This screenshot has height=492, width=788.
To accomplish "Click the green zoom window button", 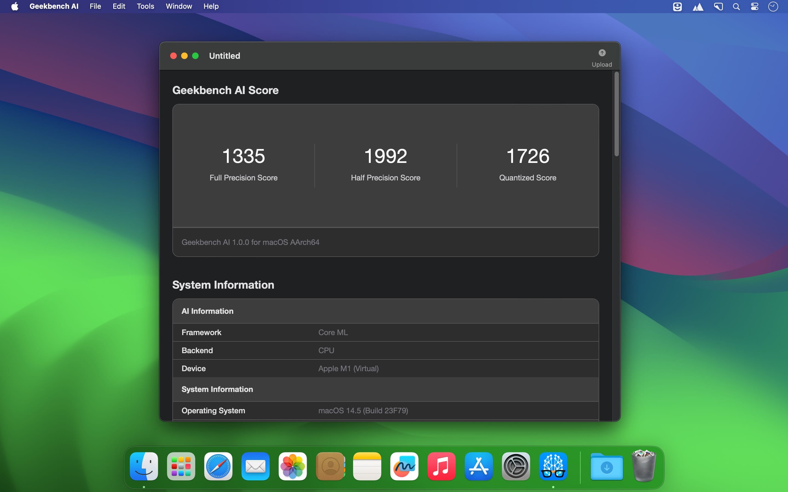I will click(x=195, y=56).
